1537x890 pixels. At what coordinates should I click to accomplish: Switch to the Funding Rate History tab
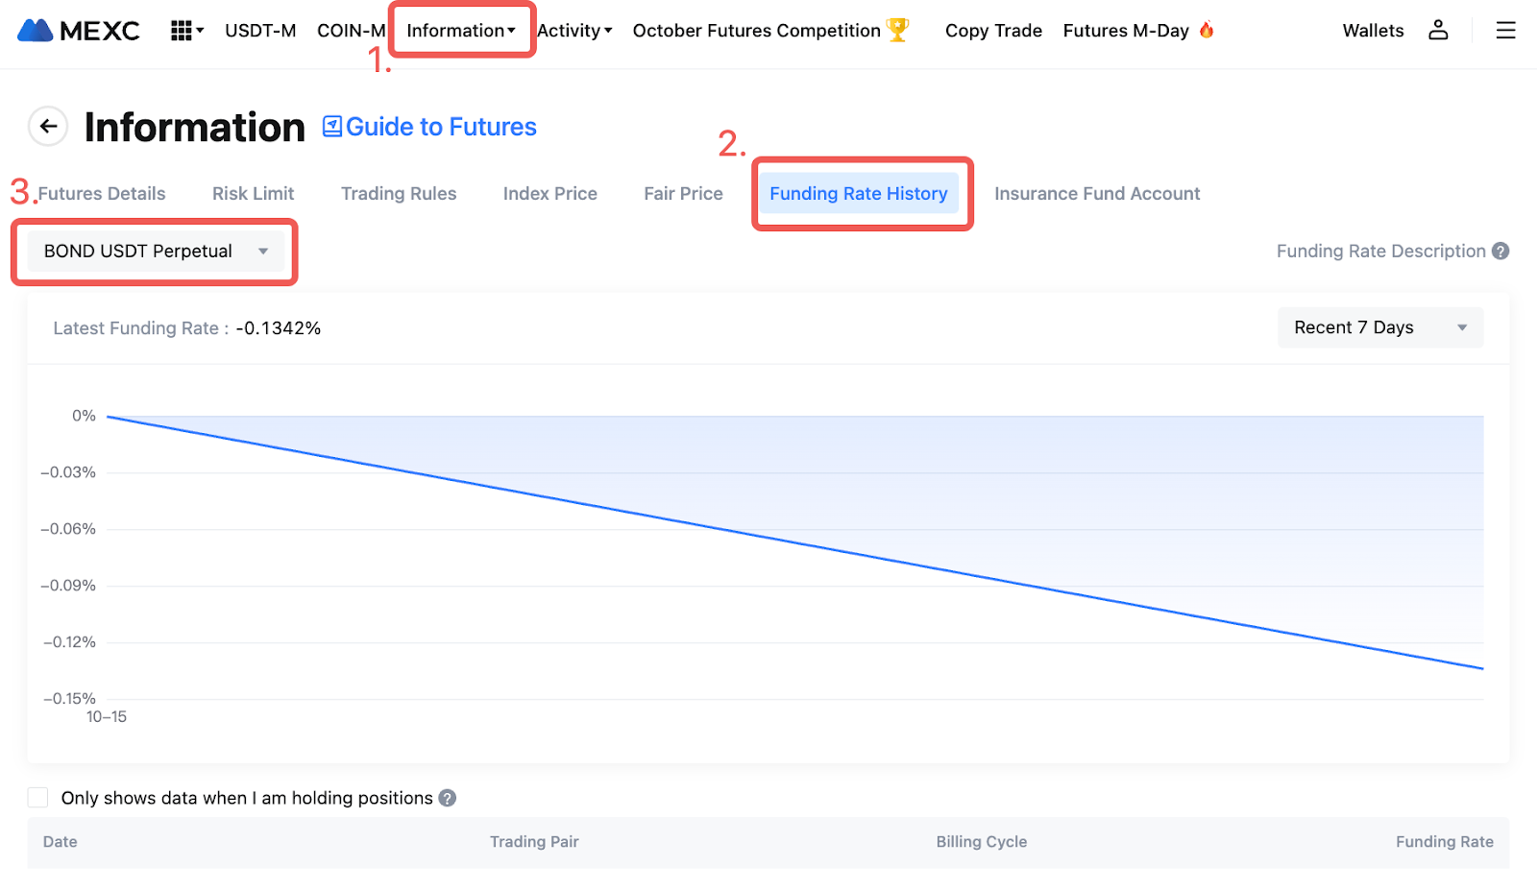[x=858, y=193]
